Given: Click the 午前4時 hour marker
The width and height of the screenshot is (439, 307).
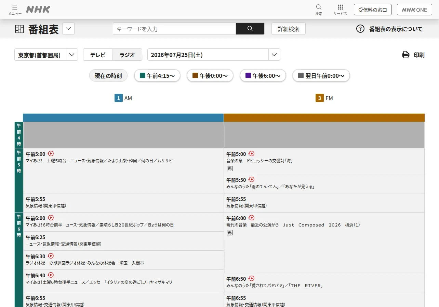Looking at the screenshot, I should point(19,135).
